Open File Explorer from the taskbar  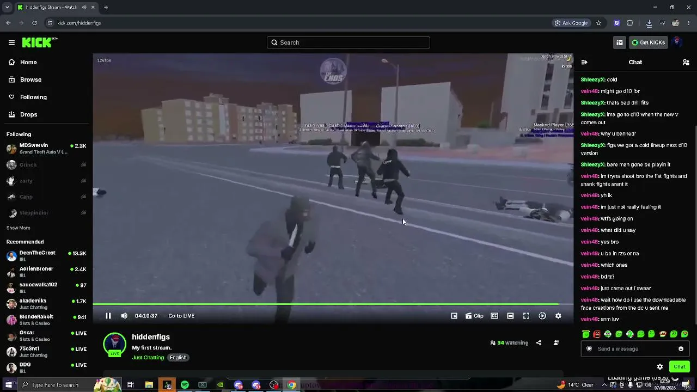coord(149,385)
